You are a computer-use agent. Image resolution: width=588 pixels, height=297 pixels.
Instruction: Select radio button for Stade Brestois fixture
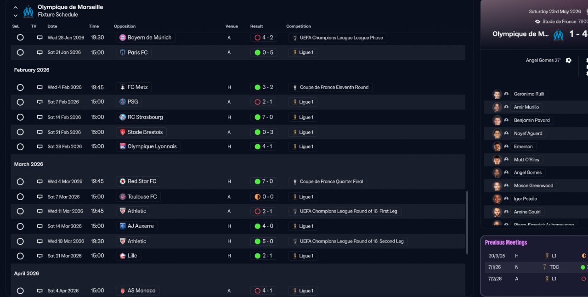20,132
